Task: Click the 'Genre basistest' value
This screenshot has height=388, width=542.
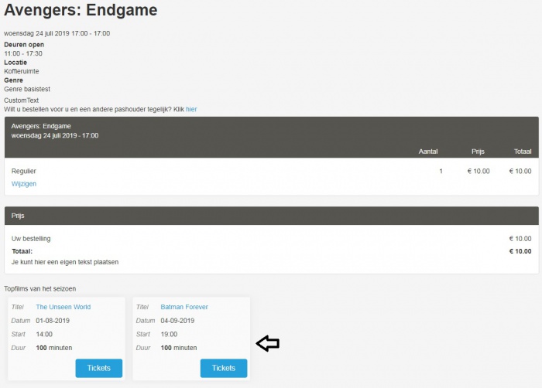Action: click(x=27, y=89)
